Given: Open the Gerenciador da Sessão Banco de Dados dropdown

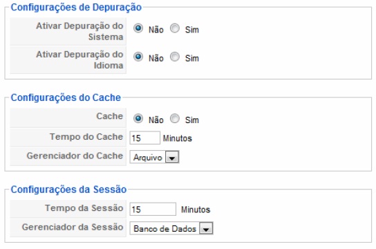Looking at the screenshot, I should pos(171,228).
